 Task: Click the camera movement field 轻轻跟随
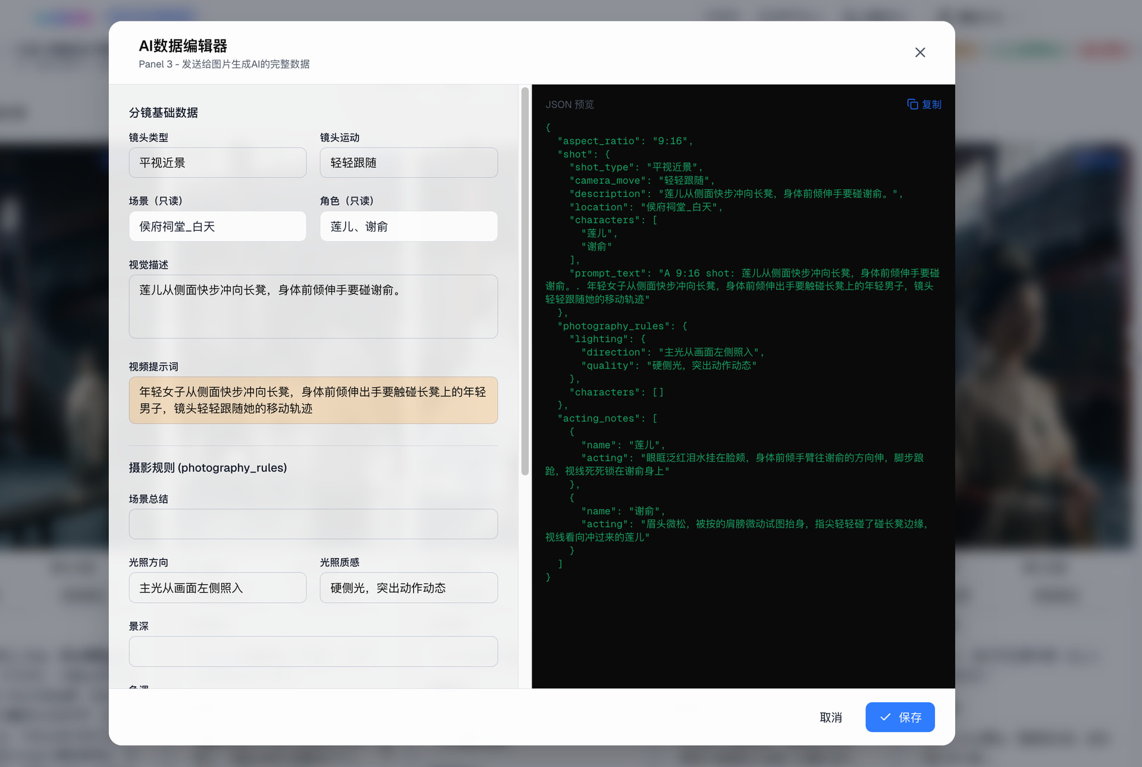pos(408,162)
